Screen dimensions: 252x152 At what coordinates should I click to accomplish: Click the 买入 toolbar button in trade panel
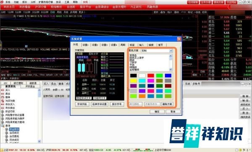tap(46, 84)
